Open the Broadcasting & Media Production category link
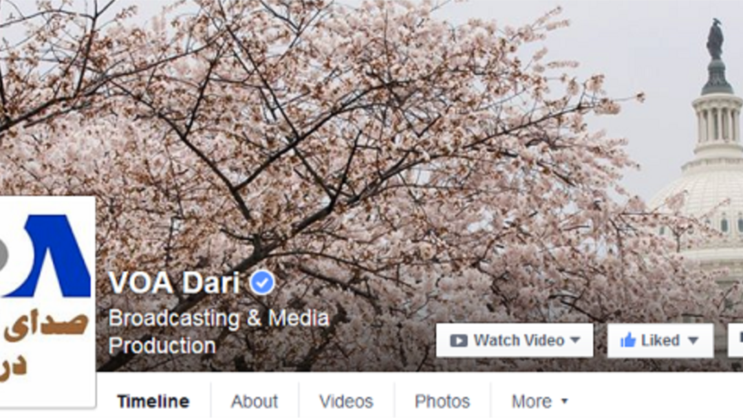Viewport: 743px width, 418px height. [219, 332]
